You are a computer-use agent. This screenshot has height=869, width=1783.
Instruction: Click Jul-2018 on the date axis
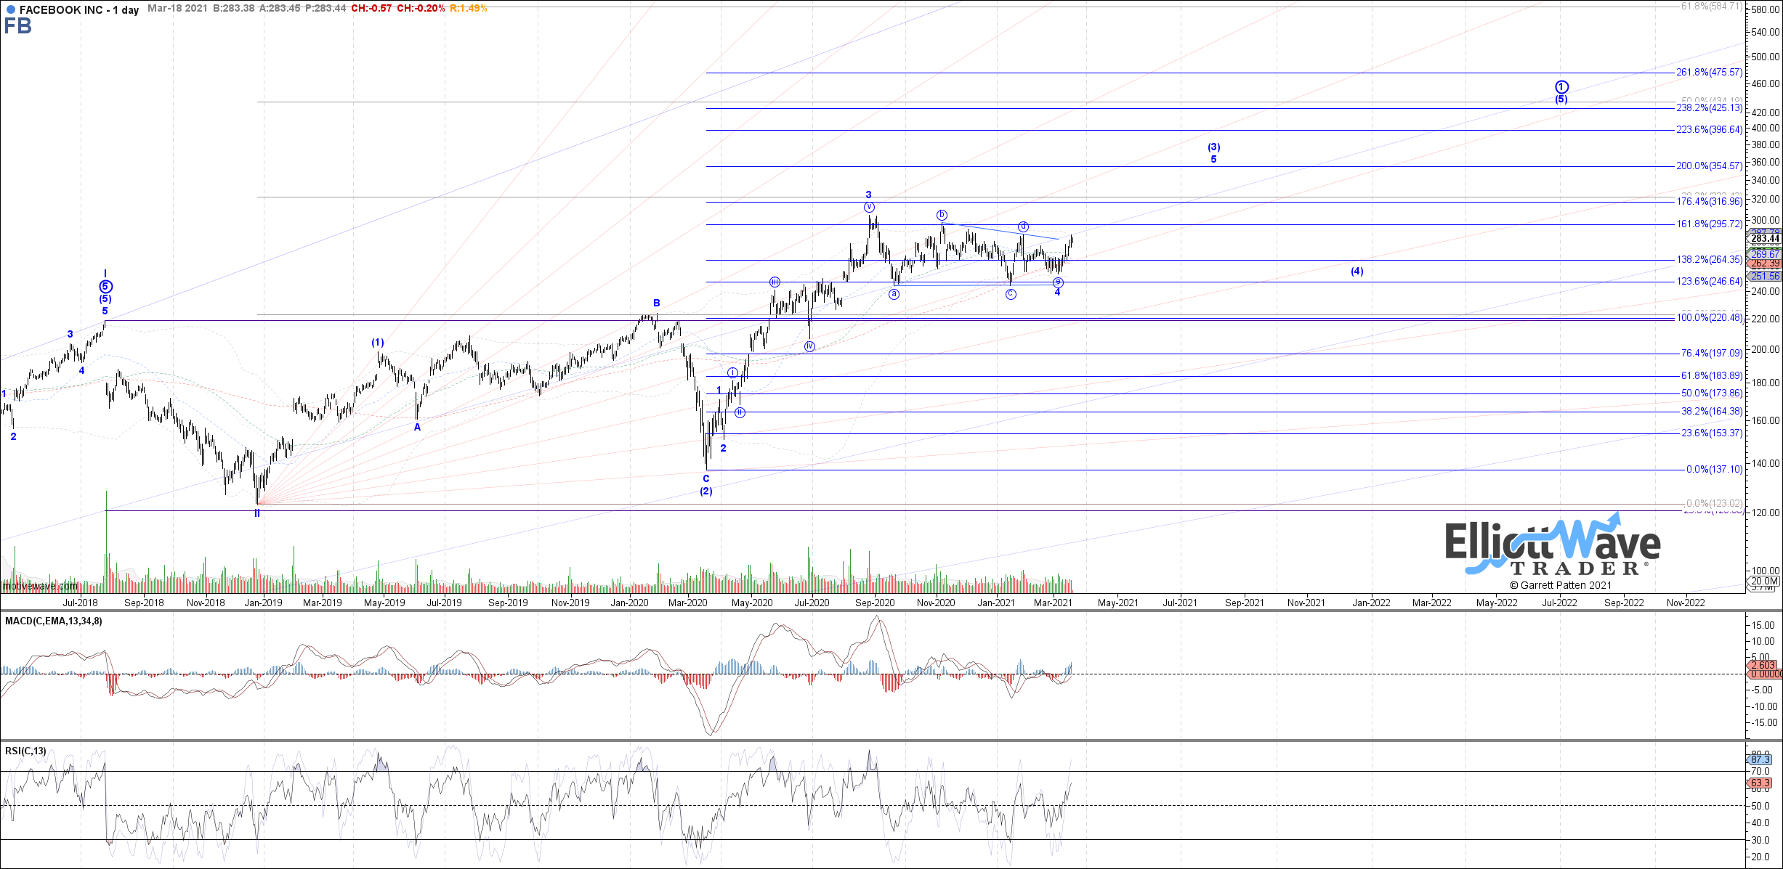(x=80, y=603)
